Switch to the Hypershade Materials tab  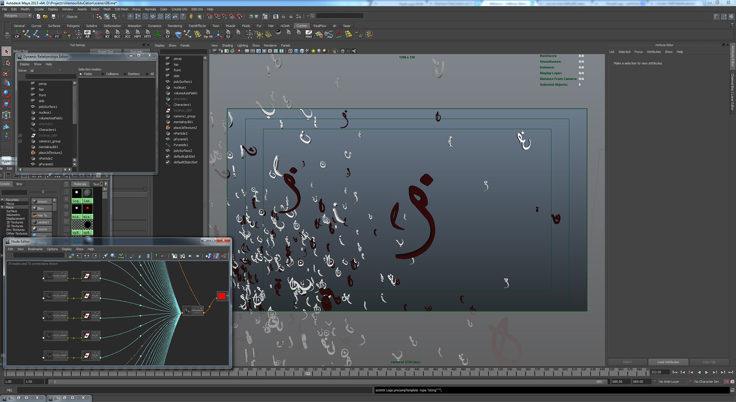(x=80, y=184)
